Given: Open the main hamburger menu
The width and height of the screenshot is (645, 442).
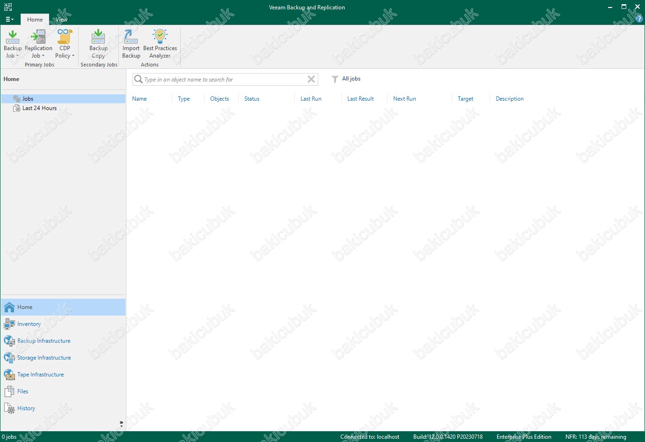Looking at the screenshot, I should point(9,19).
